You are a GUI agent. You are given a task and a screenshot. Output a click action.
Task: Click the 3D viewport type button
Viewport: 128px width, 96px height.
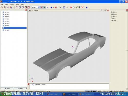29,10
